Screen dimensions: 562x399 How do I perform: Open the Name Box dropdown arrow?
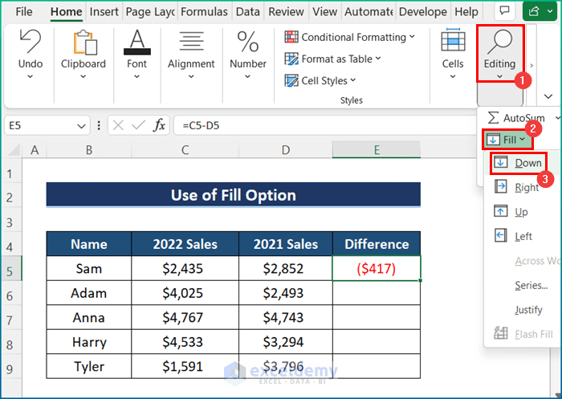[x=81, y=126]
